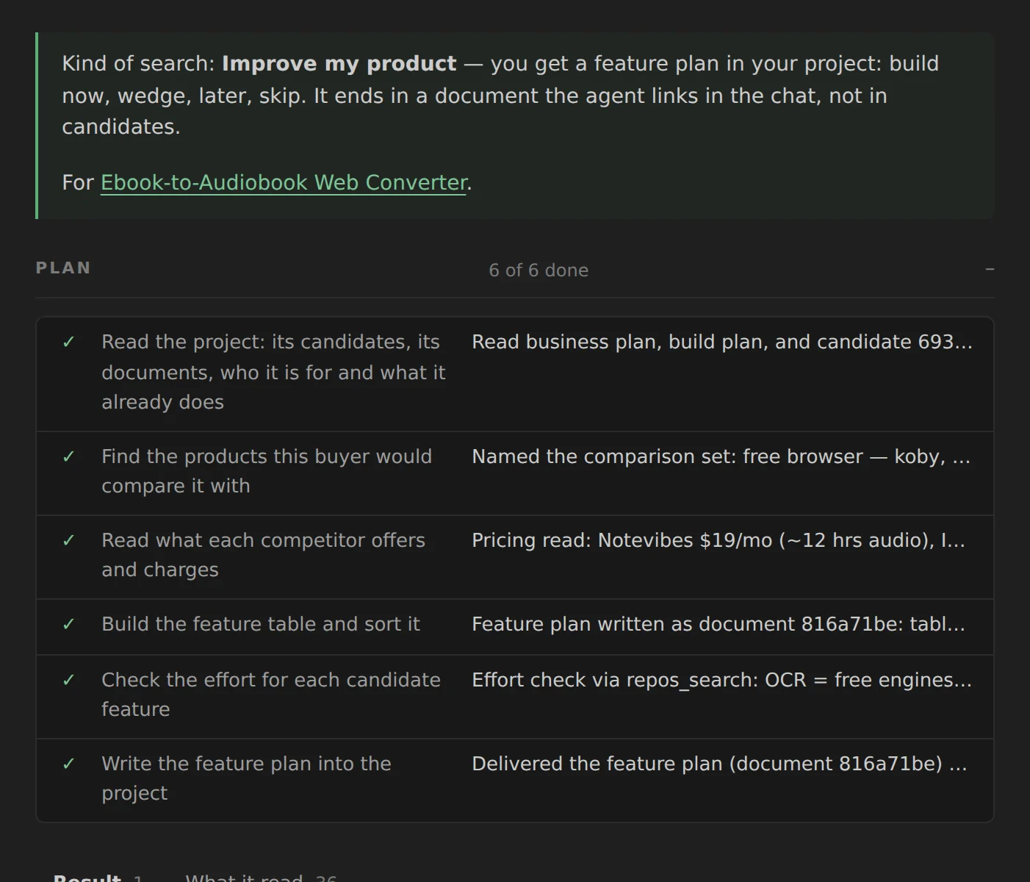Click the checkmark beside "Read the project" step
Viewport: 1030px width, 882px height.
[x=69, y=342]
